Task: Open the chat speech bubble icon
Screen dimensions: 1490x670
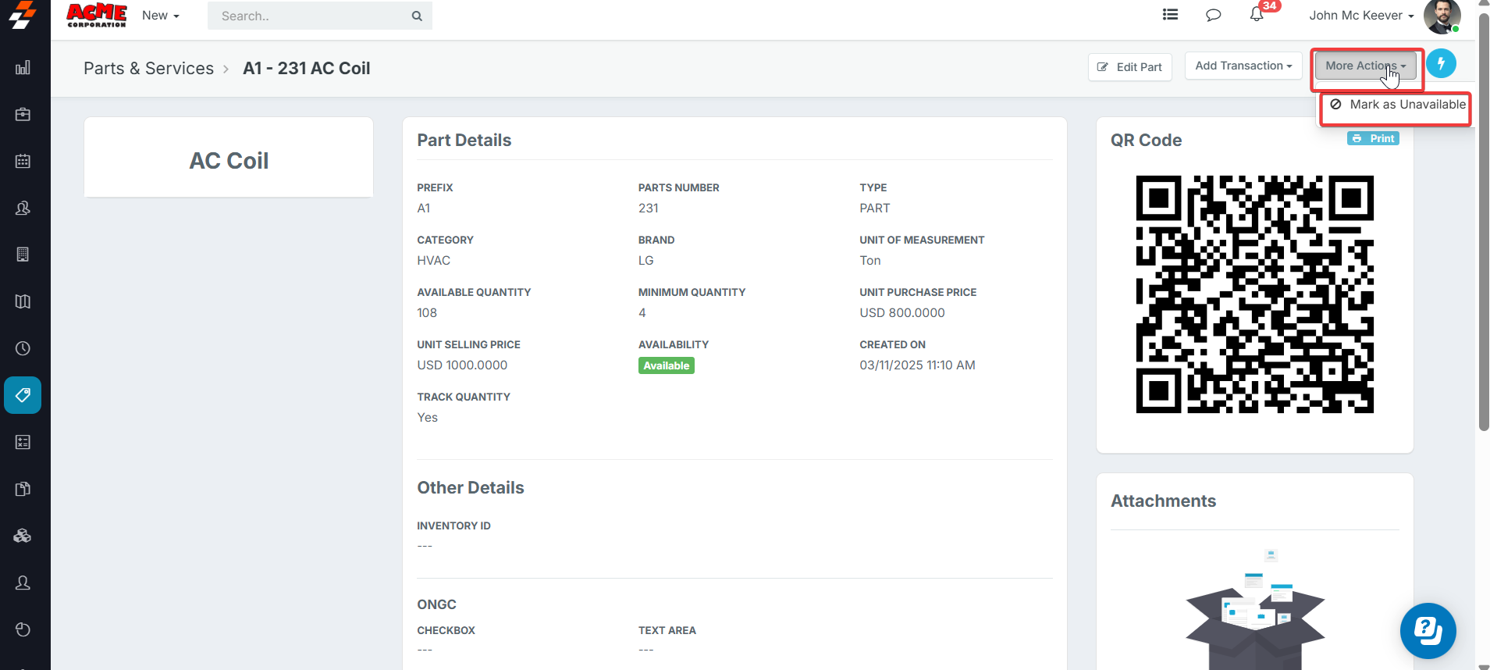Action: click(1213, 16)
